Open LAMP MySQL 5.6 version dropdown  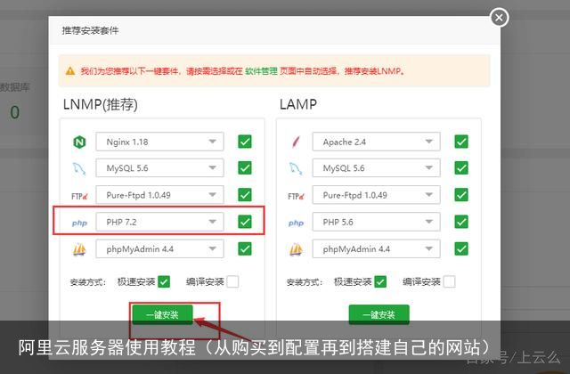[376, 168]
